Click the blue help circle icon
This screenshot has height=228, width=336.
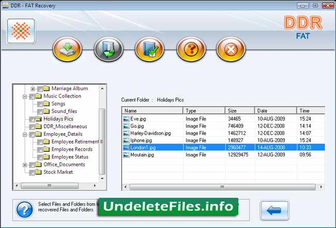pyautogui.click(x=25, y=209)
